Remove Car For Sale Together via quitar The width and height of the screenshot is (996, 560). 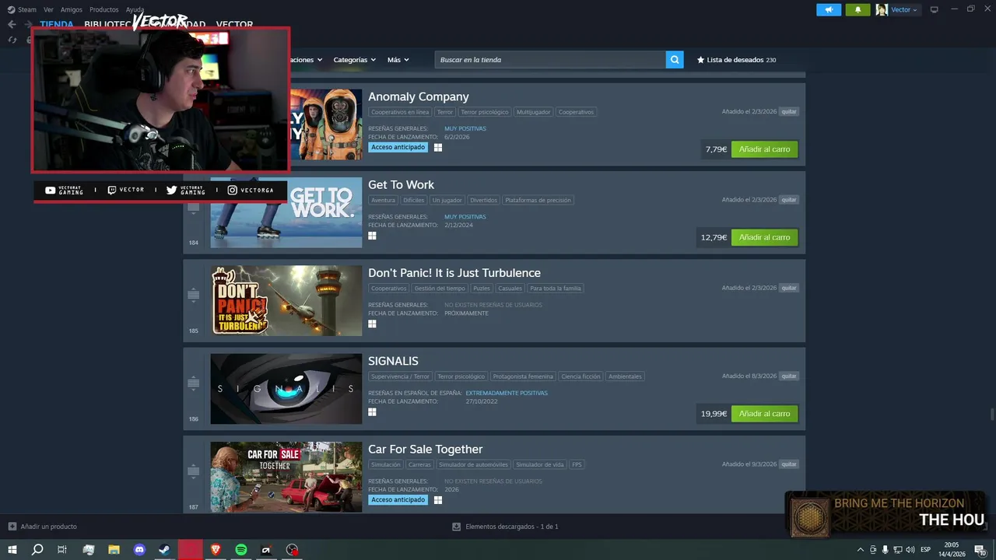[789, 464]
